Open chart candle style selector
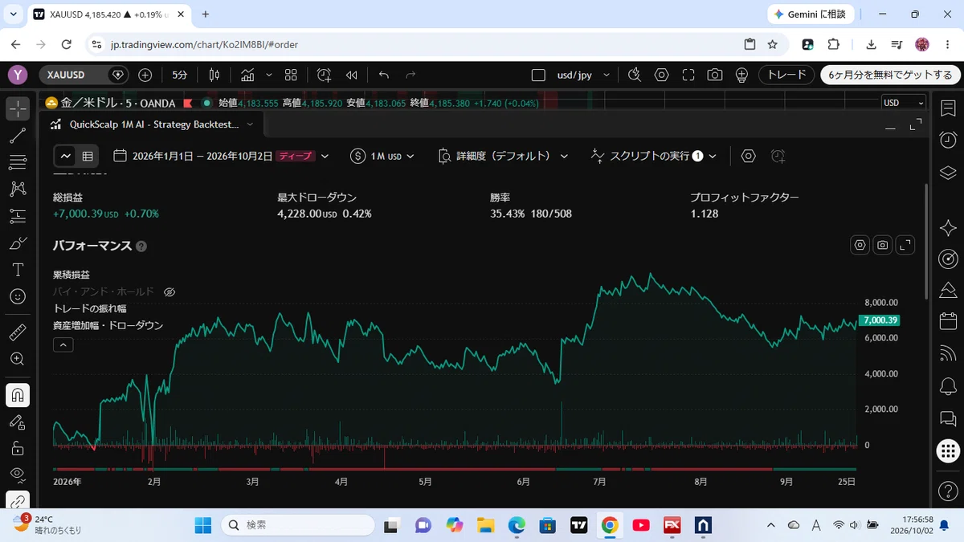 [x=214, y=75]
